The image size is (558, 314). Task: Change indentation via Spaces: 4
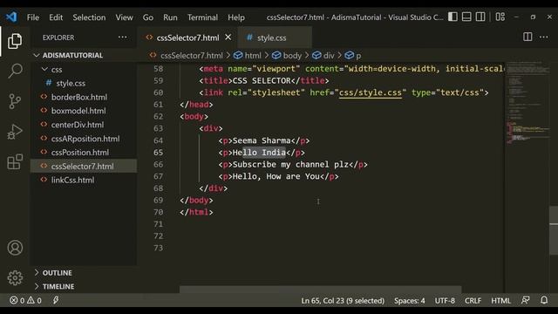coord(409,300)
